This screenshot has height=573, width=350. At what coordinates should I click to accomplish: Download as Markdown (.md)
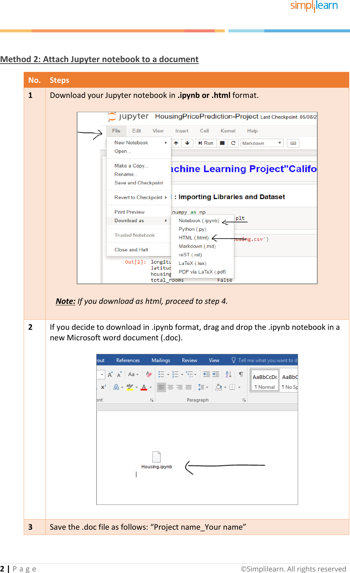click(197, 246)
